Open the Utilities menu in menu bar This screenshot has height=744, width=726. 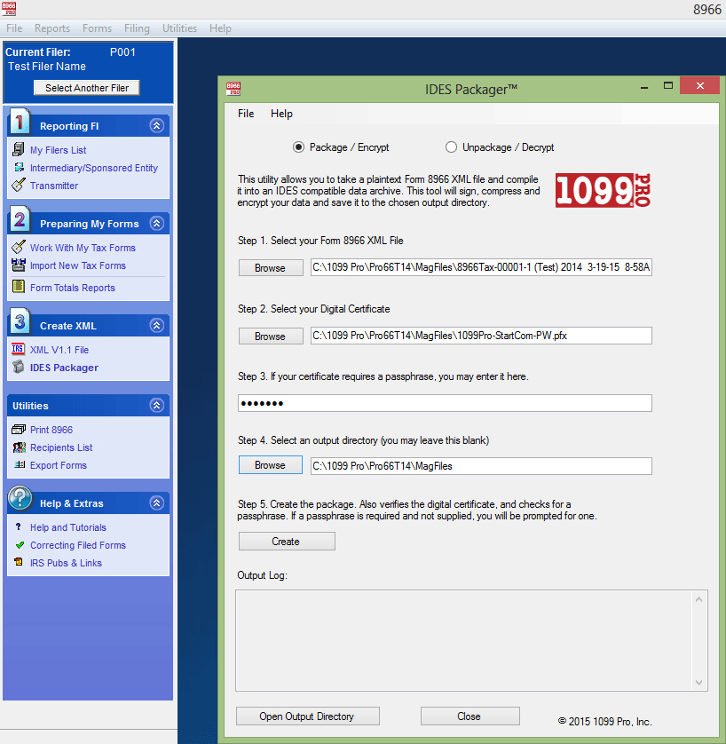(x=179, y=28)
